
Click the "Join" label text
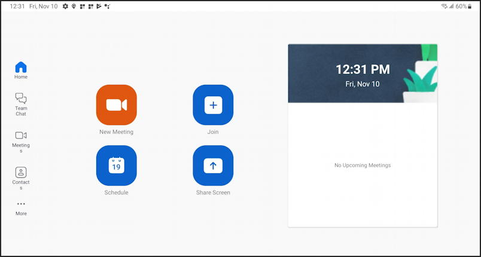[x=213, y=132]
